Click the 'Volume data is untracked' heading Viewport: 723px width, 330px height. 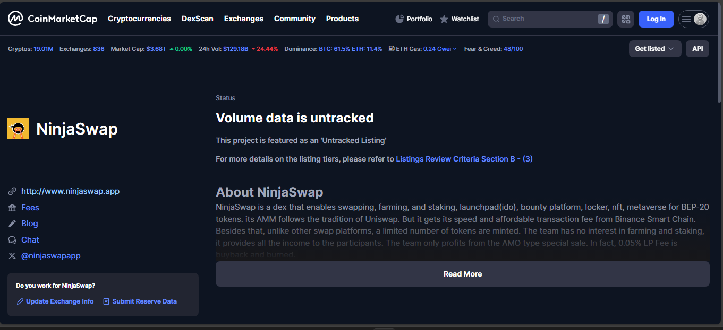pos(295,118)
